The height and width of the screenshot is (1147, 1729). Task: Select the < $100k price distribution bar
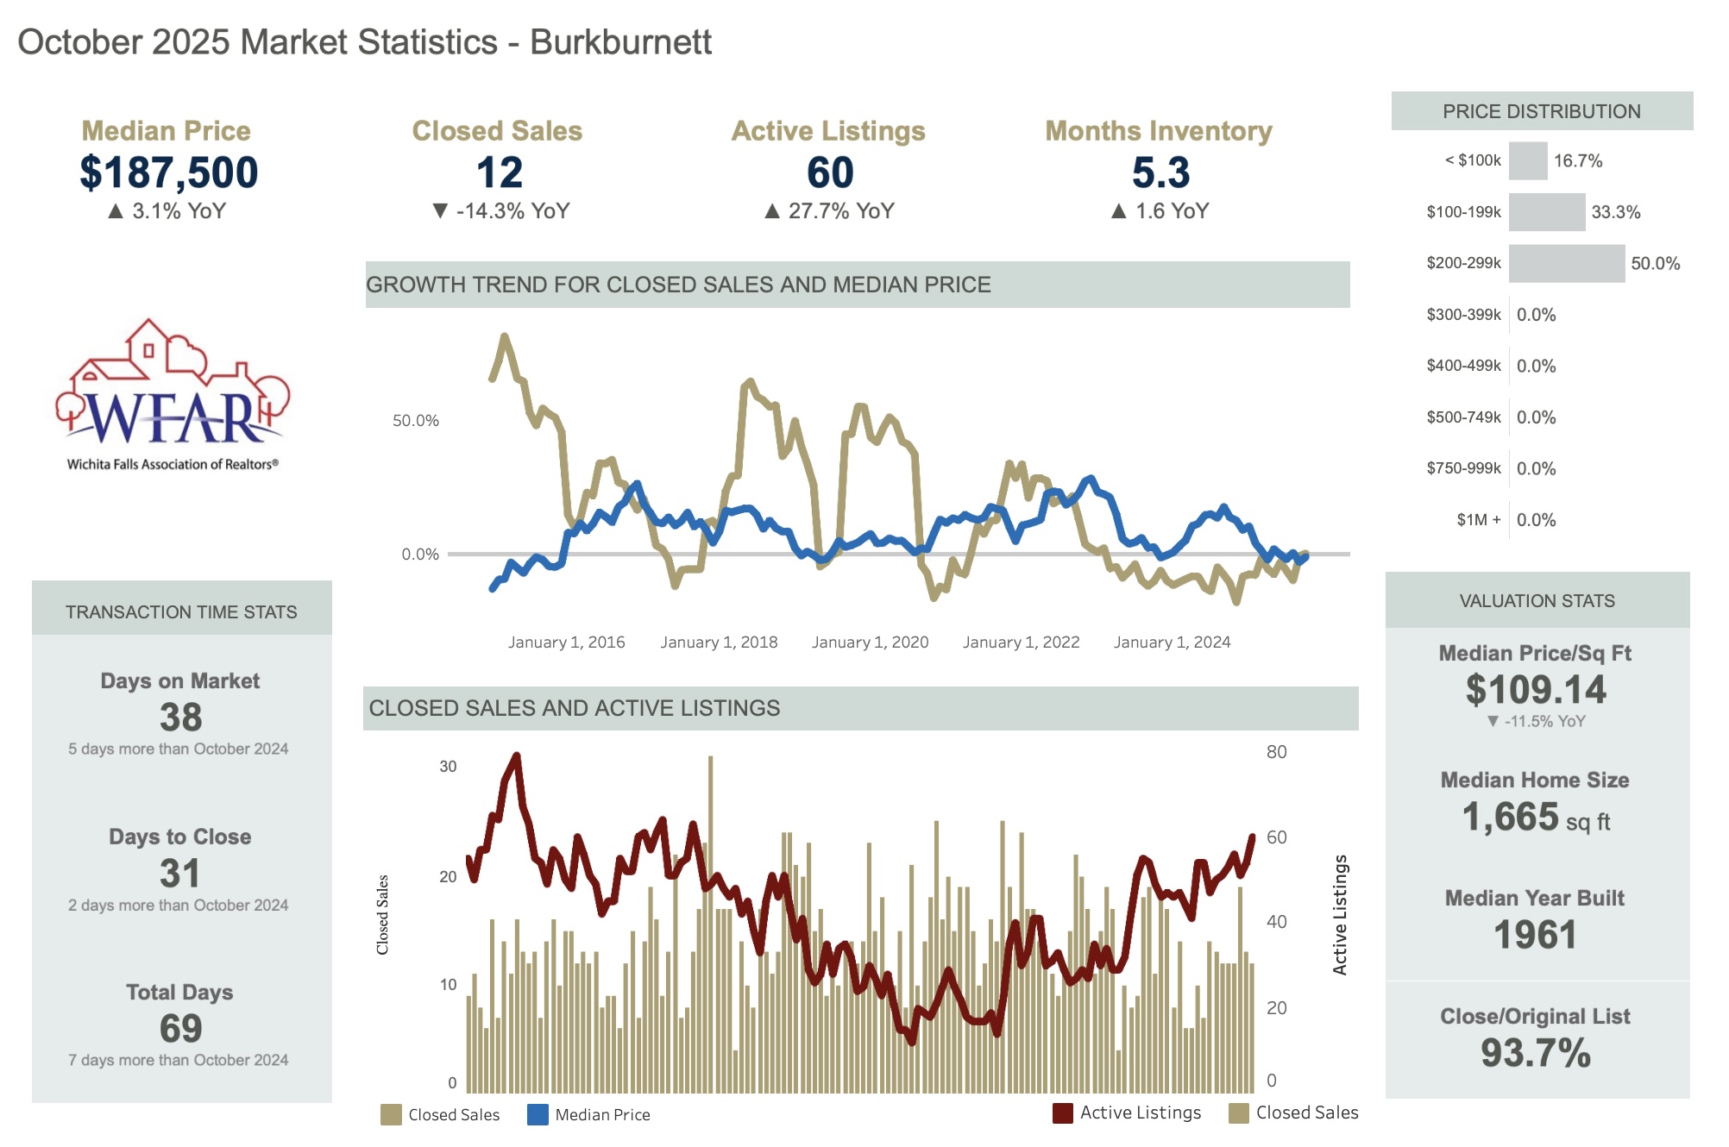click(x=1527, y=161)
